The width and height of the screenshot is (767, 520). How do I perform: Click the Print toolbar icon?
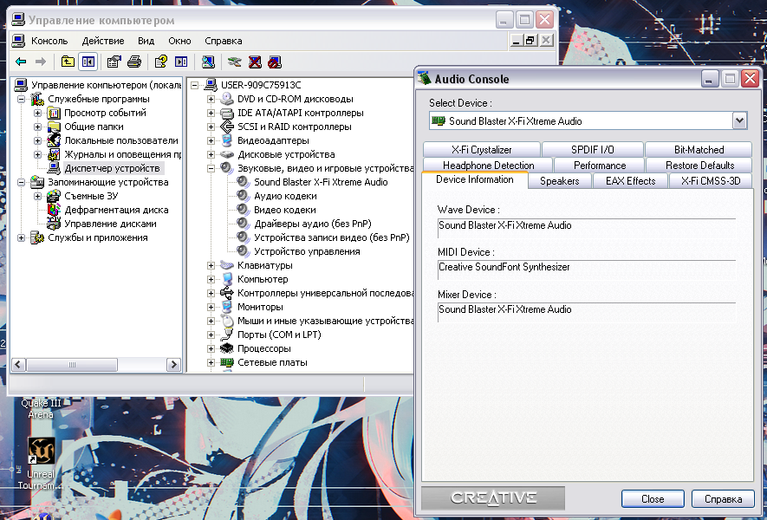tap(134, 62)
